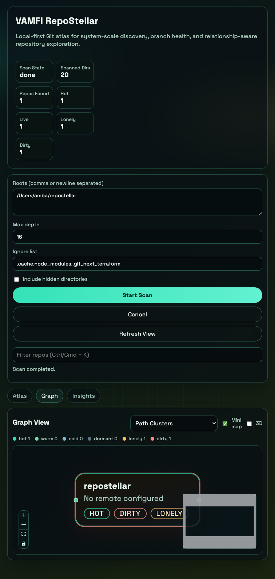Click the Start Scan button

[137, 295]
